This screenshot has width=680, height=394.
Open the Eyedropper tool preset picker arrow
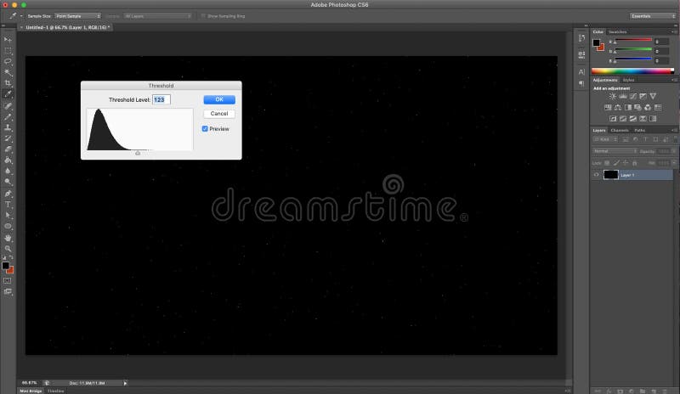(x=21, y=16)
